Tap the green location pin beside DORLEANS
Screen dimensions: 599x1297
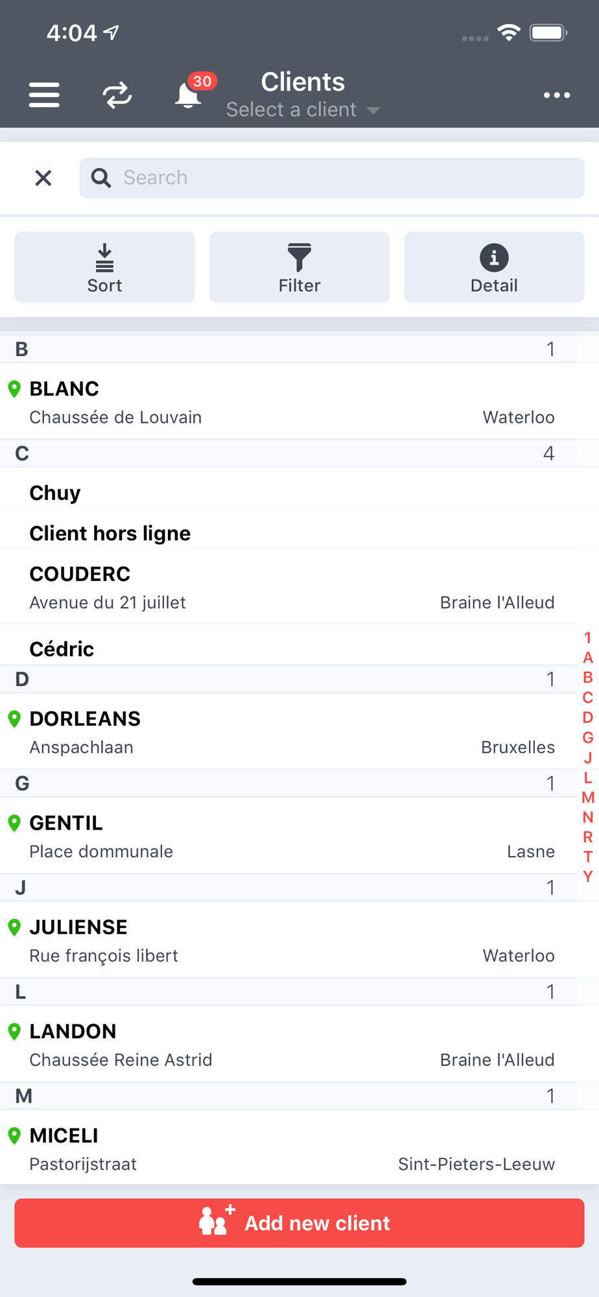tap(14, 719)
